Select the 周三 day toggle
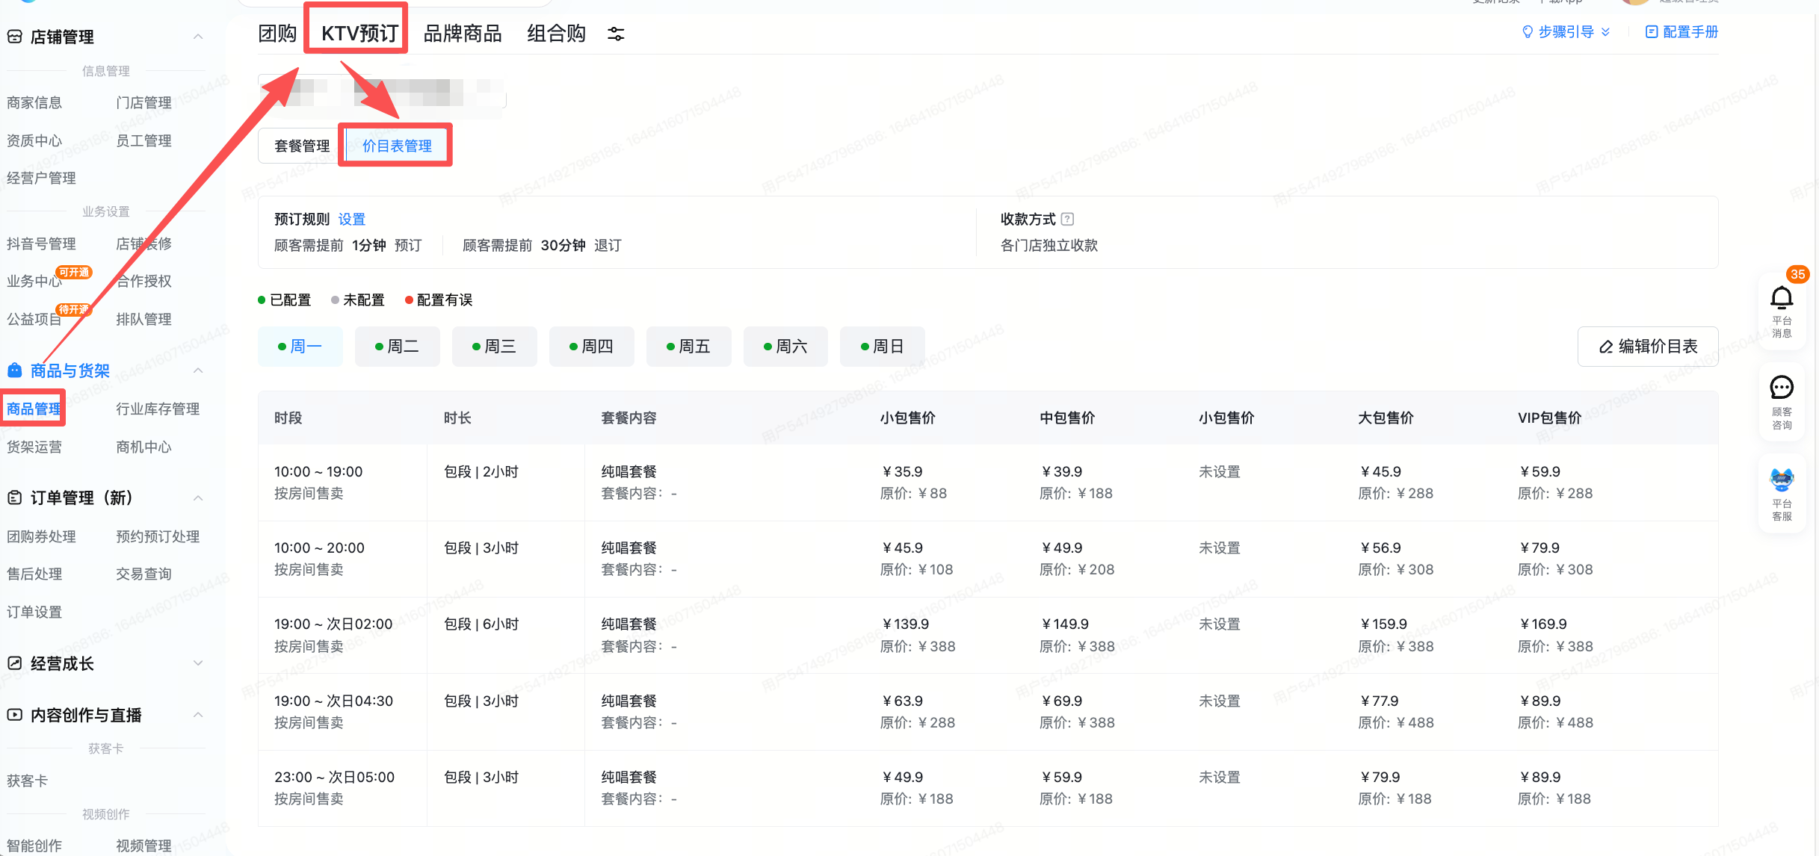The height and width of the screenshot is (856, 1819). point(495,347)
